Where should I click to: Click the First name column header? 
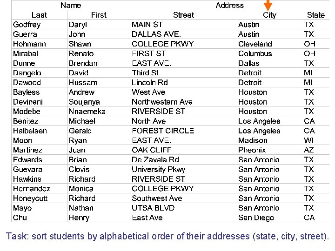click(x=99, y=15)
